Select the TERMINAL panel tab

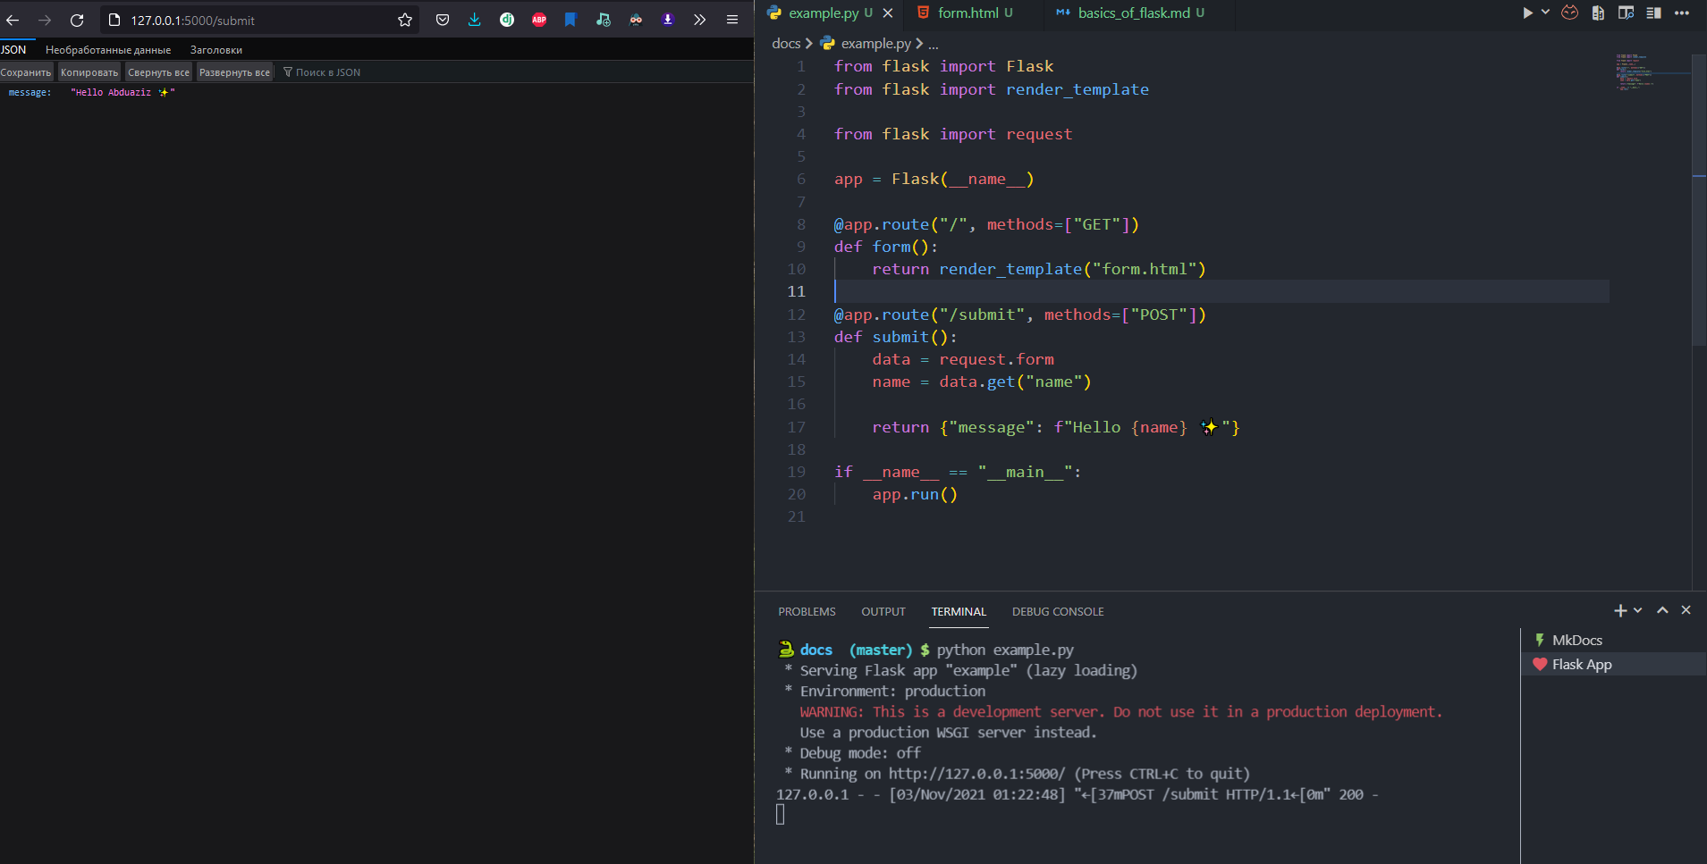click(959, 611)
